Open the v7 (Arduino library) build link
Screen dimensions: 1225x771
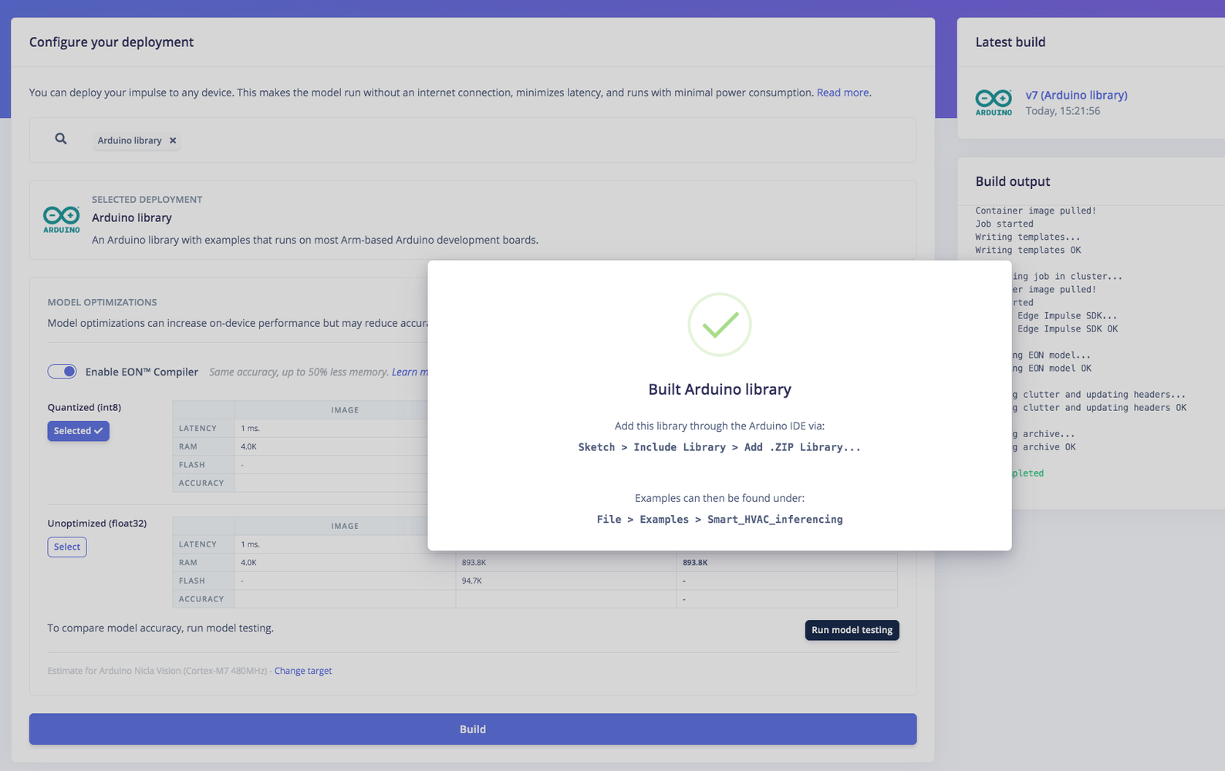point(1076,95)
